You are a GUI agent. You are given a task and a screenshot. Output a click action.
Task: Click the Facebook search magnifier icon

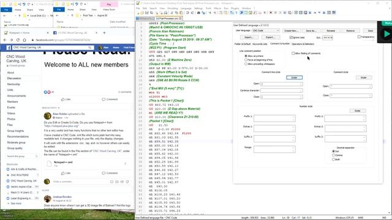tap(90, 48)
